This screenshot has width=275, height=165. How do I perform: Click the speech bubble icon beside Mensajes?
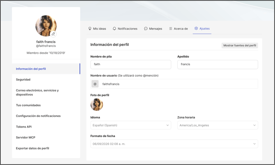(146, 28)
